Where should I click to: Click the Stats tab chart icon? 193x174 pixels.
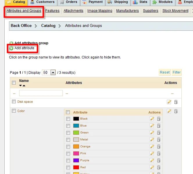coord(135,2)
